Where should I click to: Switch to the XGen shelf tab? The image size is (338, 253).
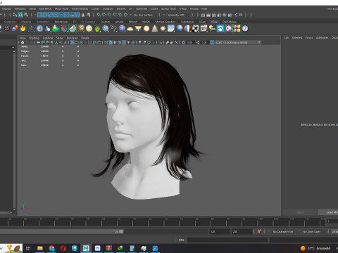pos(202,22)
